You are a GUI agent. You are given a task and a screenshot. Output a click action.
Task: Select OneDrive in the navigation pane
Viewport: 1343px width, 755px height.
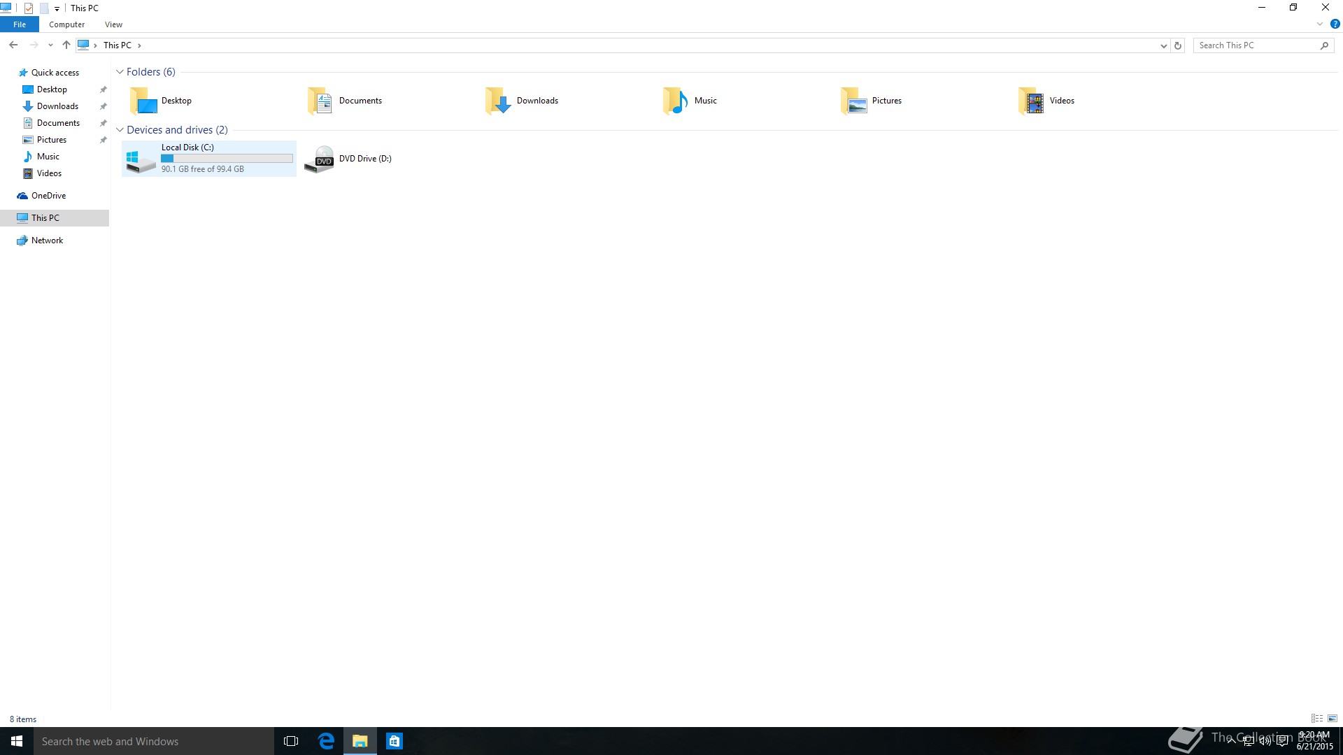pyautogui.click(x=49, y=195)
